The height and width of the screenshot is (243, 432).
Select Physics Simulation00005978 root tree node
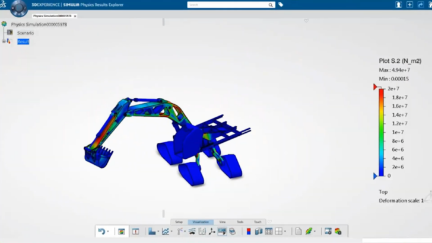[x=39, y=24]
